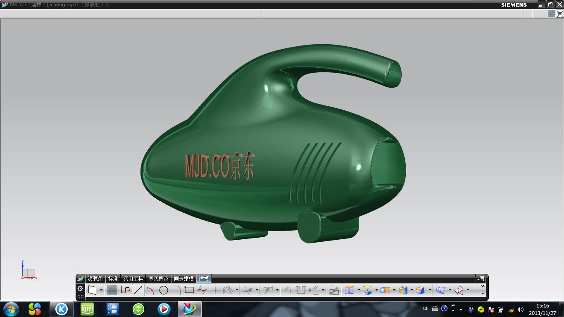Image resolution: width=564 pixels, height=317 pixels.
Task: Click the CH language indicator in tray
Action: point(426,309)
